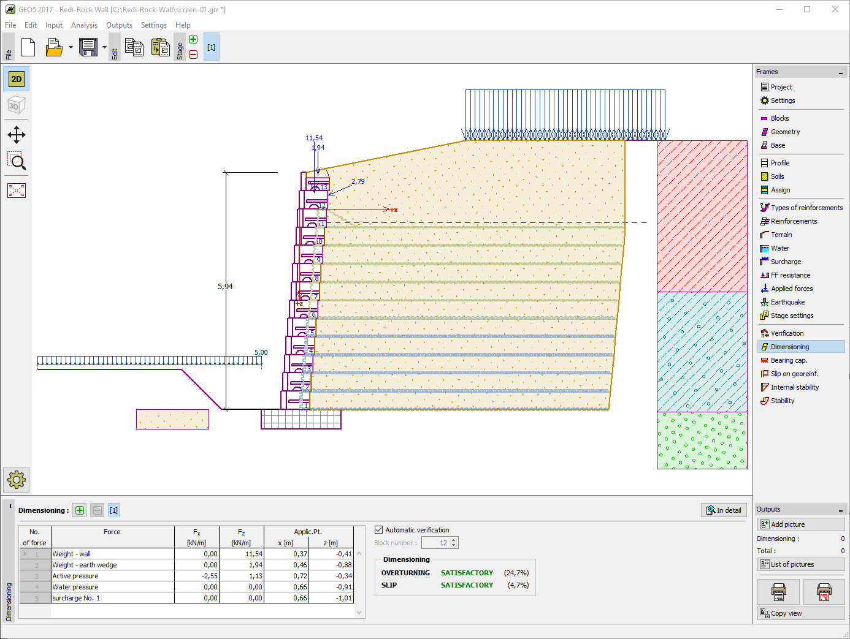850x639 pixels.
Task: Click the In detail button
Action: click(724, 510)
